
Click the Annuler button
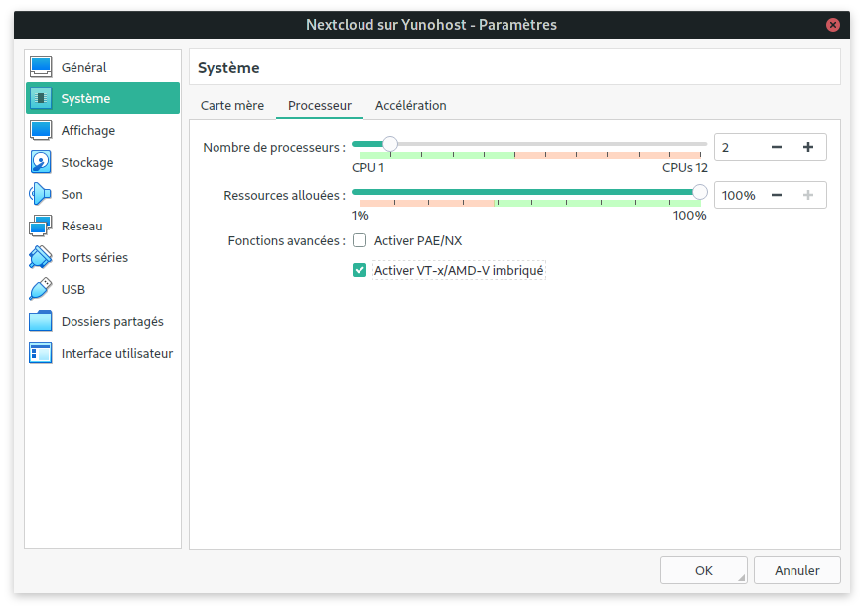[796, 570]
